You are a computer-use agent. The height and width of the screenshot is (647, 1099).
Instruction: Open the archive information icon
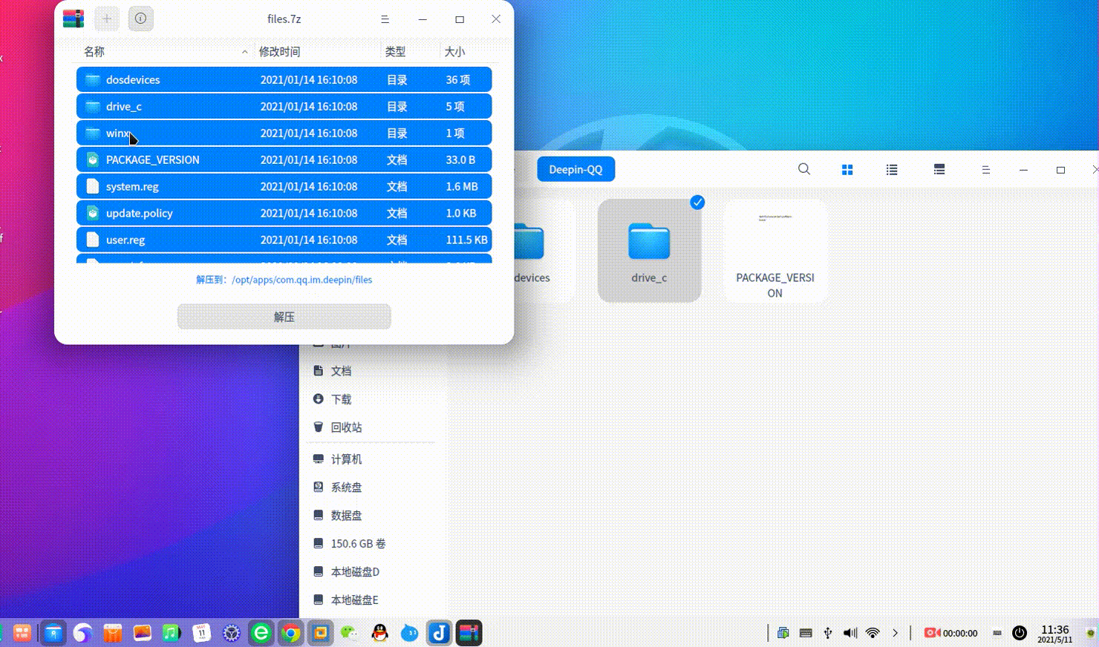(x=140, y=19)
